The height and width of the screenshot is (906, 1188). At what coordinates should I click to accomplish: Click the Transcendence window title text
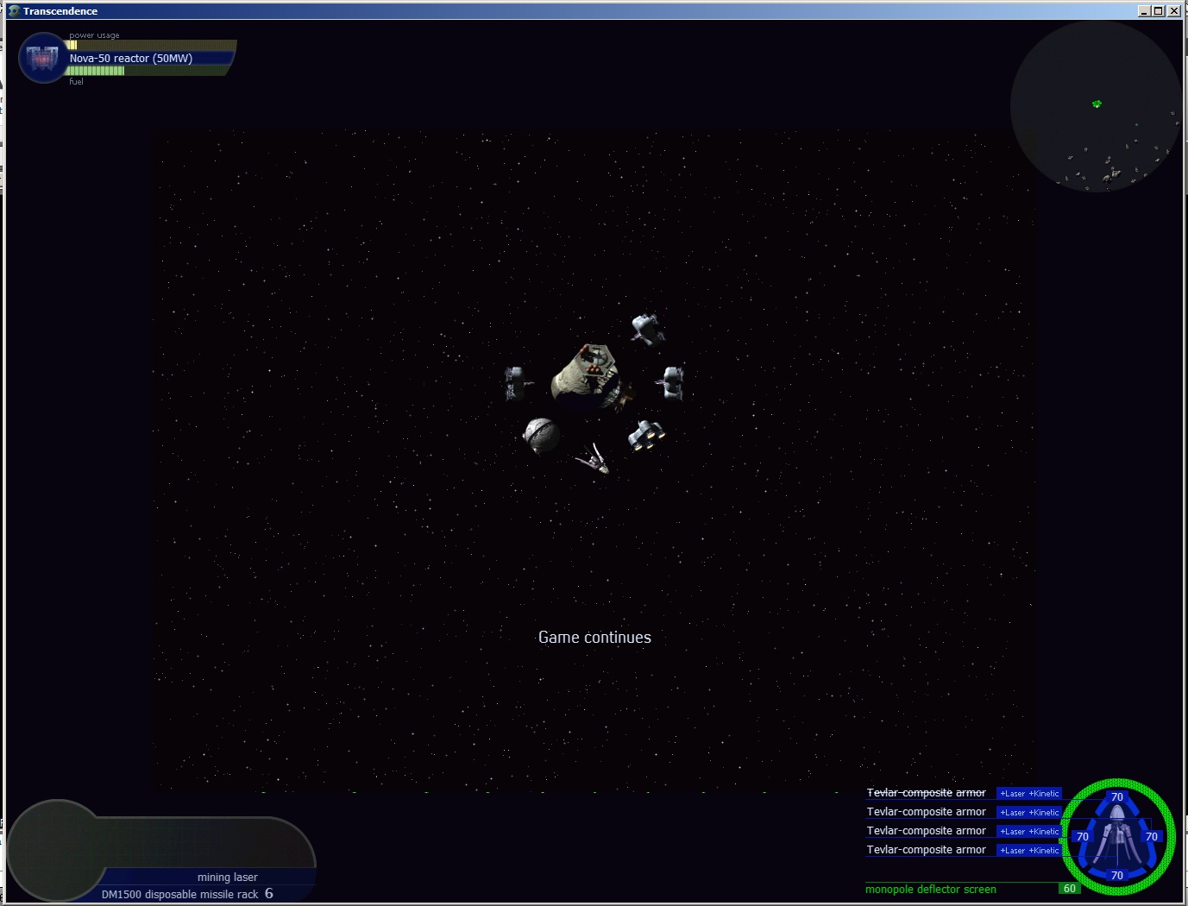[x=60, y=11]
